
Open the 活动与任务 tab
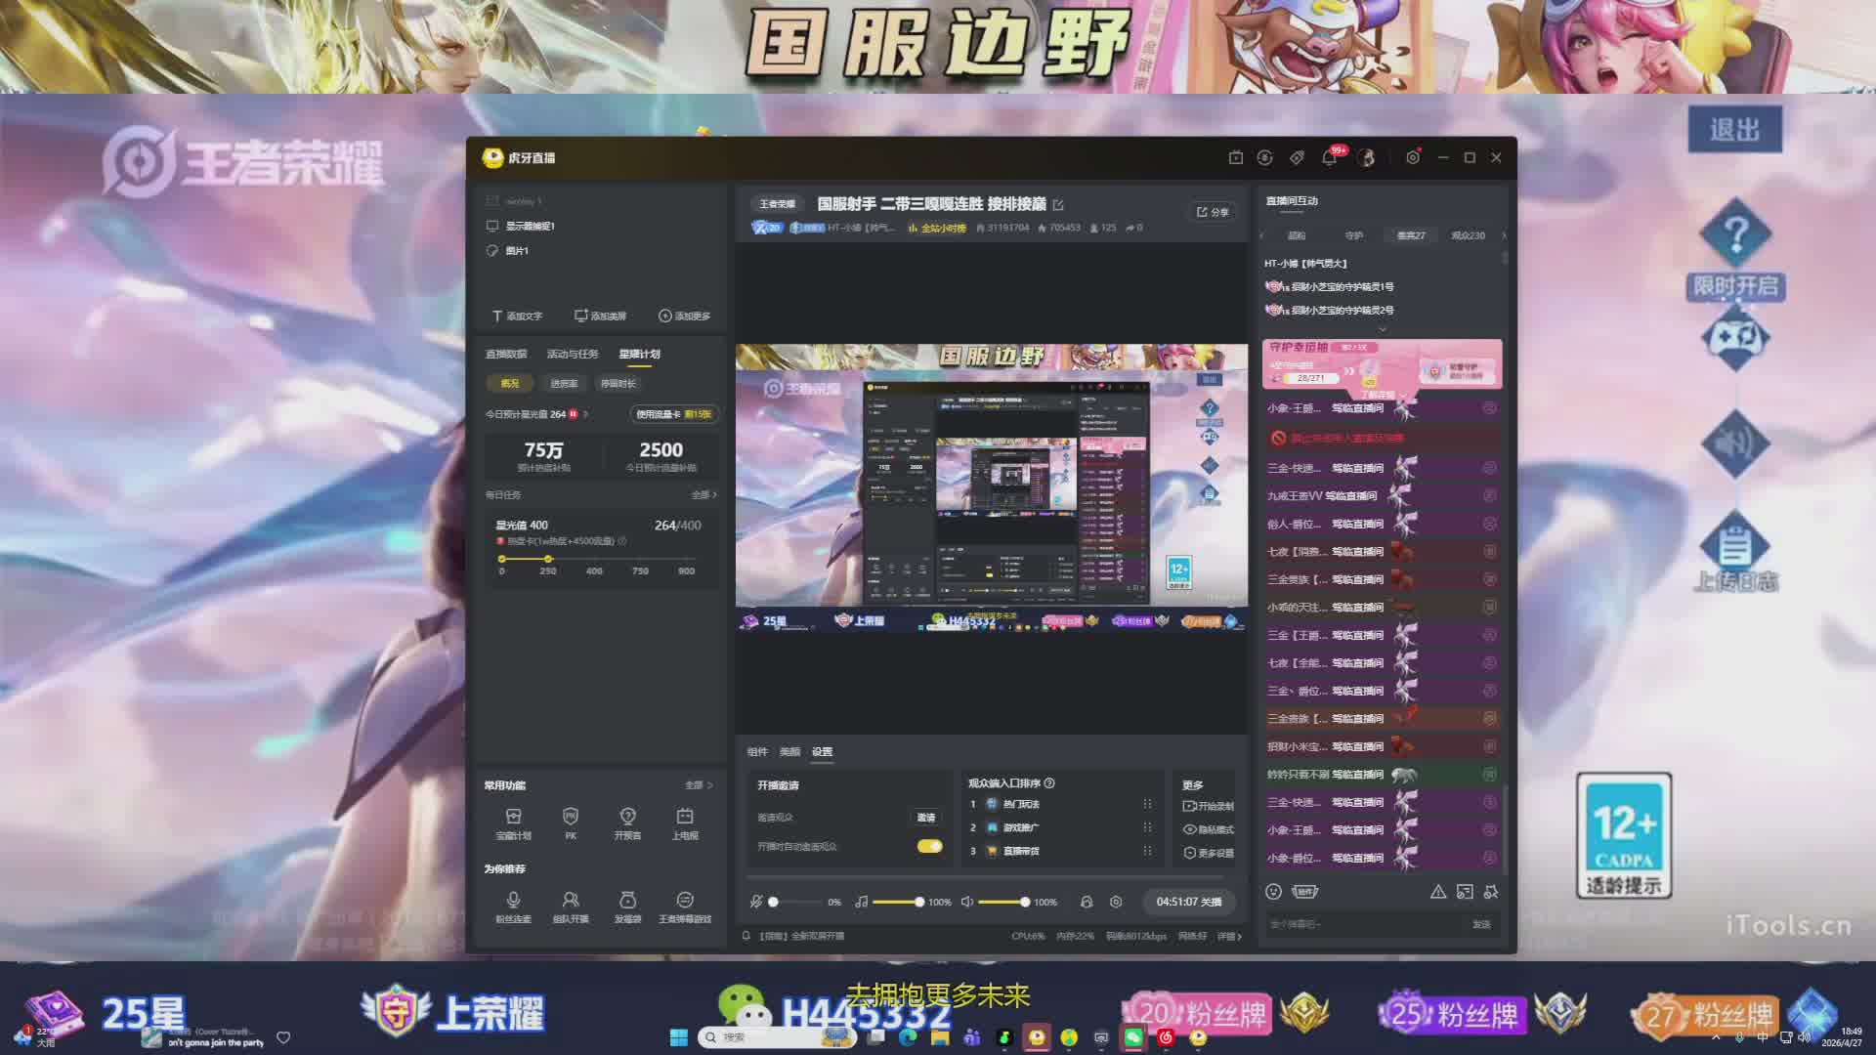(x=573, y=354)
